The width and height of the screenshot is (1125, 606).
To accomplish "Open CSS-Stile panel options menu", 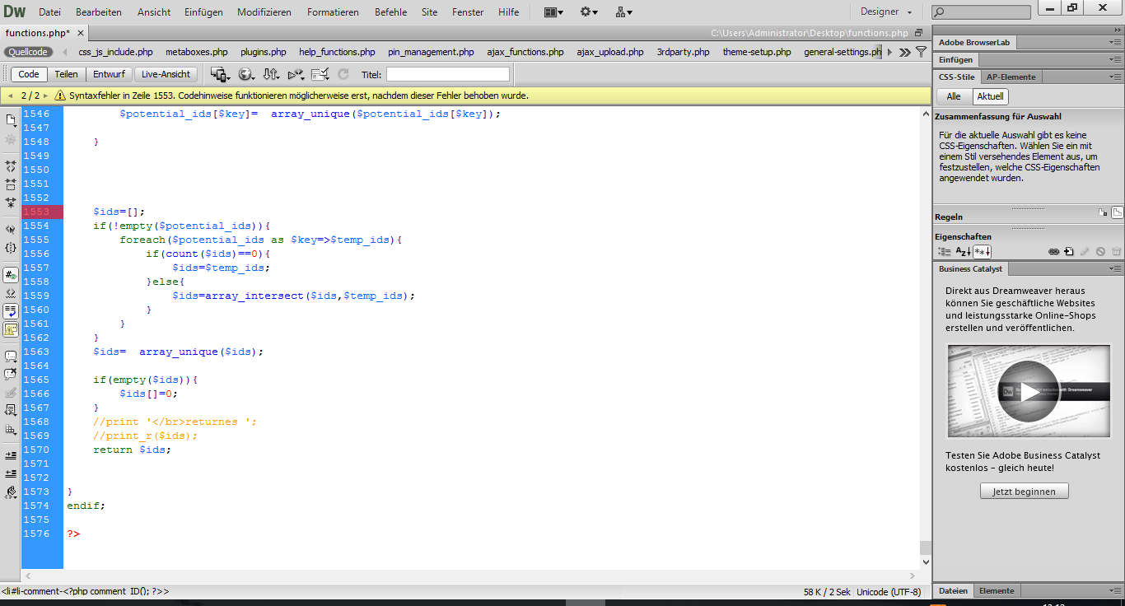I will [1115, 77].
